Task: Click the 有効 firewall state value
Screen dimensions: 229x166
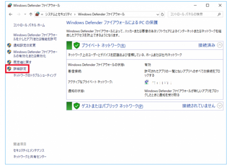Action: [148, 65]
